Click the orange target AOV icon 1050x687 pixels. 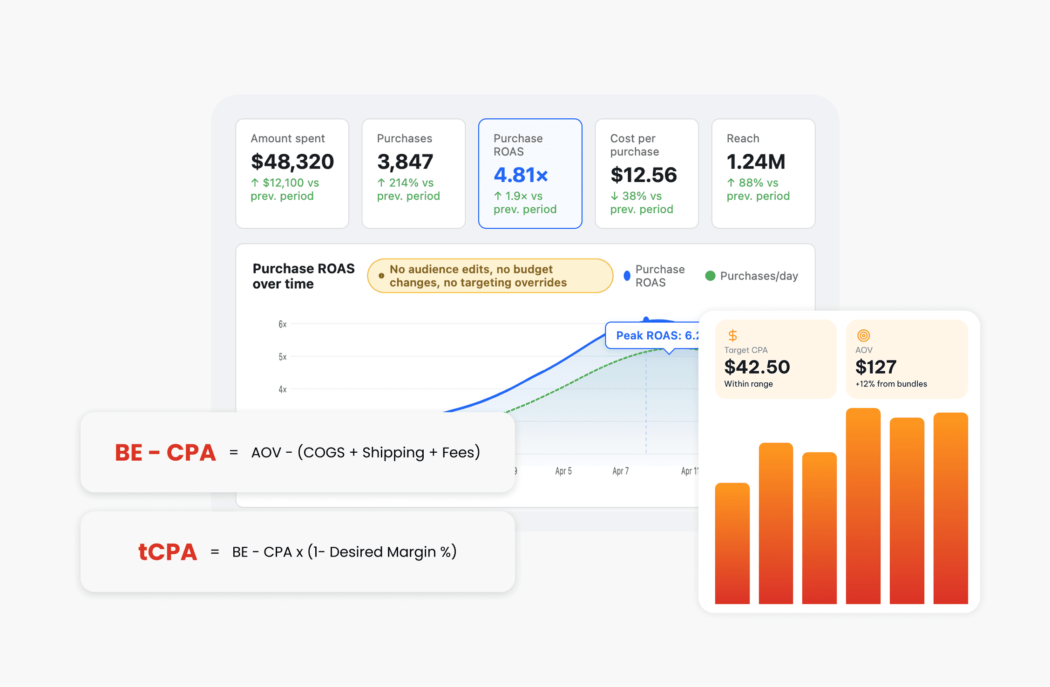coord(863,335)
